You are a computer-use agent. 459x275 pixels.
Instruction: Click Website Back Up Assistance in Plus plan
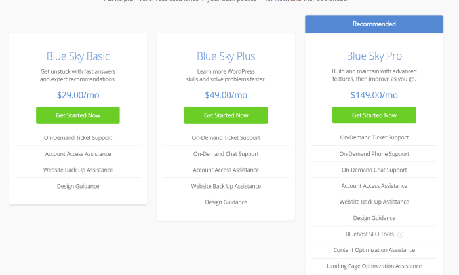click(x=226, y=186)
